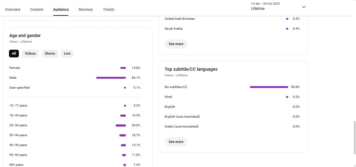Select the All filter chip
This screenshot has width=356, height=167.
[14, 53]
